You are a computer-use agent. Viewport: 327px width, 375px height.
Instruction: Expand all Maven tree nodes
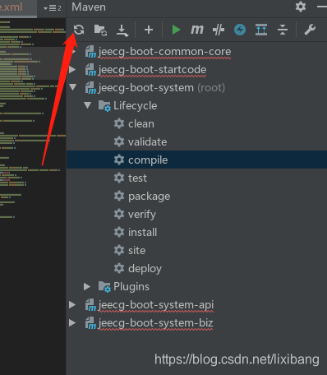261,30
